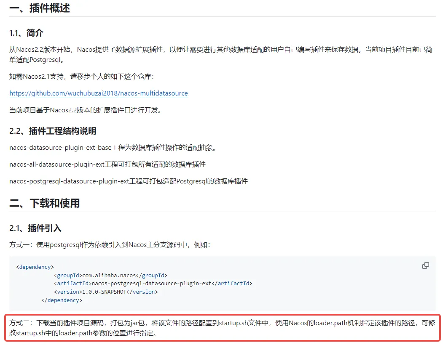Copy the dependency code block contents

click(425, 265)
